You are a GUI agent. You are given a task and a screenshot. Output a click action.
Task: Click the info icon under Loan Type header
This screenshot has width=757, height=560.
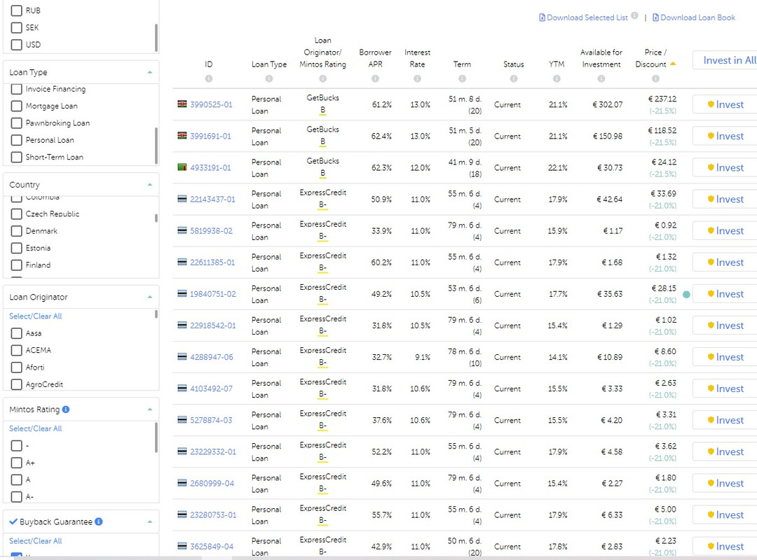point(269,78)
